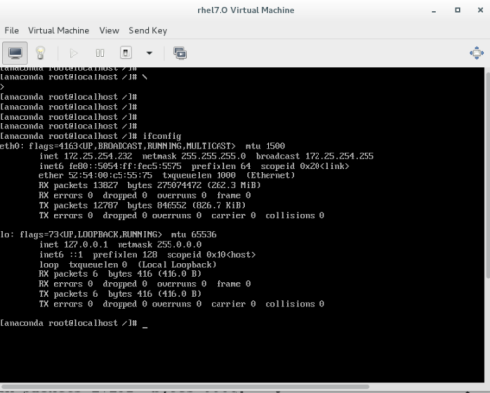Click the horizontal scrollbar at bottom
The image size is (490, 393).
[x=186, y=387]
